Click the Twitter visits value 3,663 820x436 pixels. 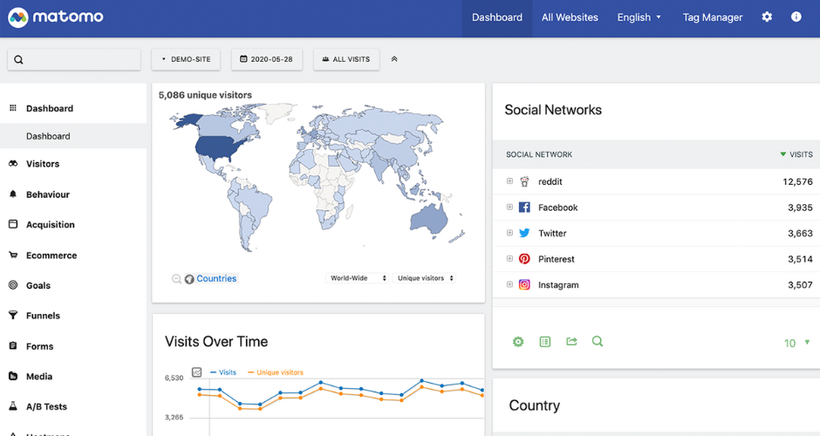tap(800, 233)
